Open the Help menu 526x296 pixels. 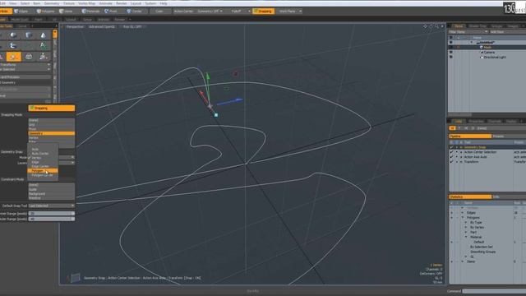pyautogui.click(x=164, y=3)
